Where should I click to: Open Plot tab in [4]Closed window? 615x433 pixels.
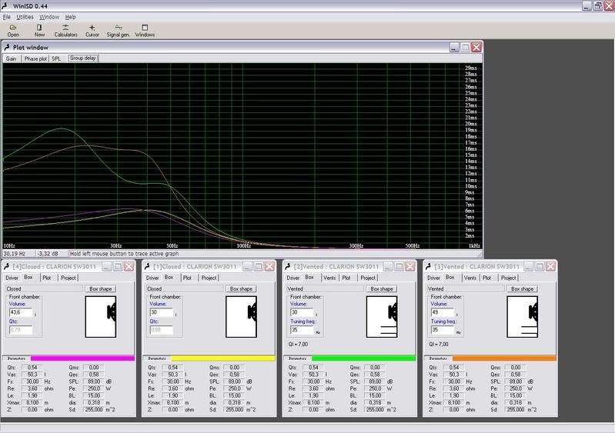pos(47,278)
